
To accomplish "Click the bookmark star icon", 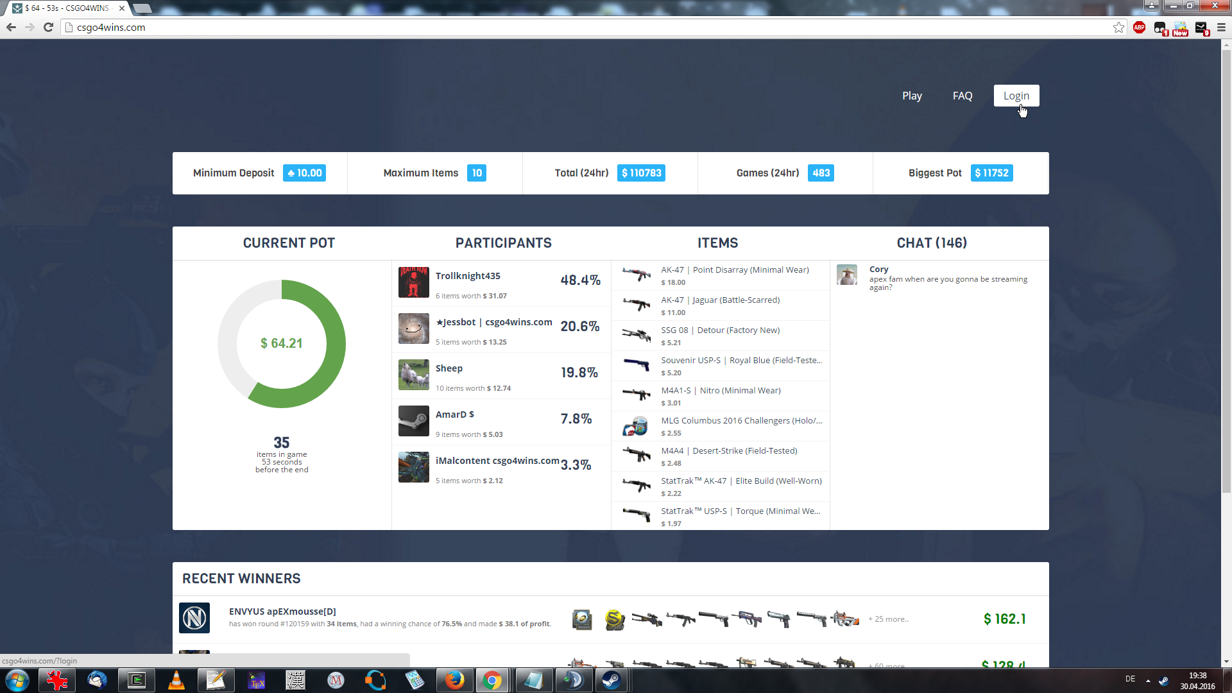I will [x=1118, y=27].
